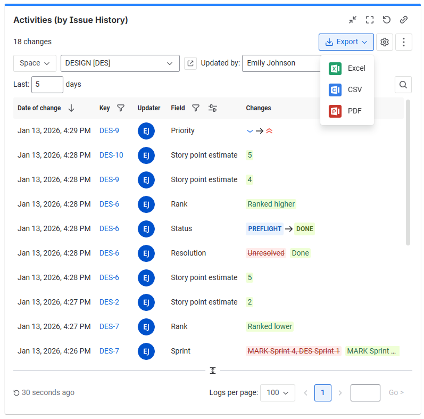Click EJ avatar in DES-9 Priority row
This screenshot has height=419, width=424.
pyautogui.click(x=146, y=131)
